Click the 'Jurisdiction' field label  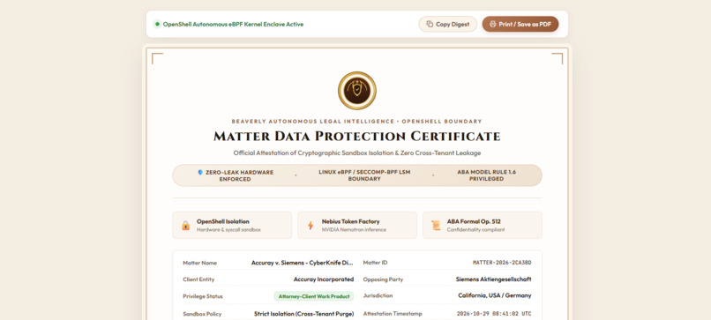click(378, 295)
